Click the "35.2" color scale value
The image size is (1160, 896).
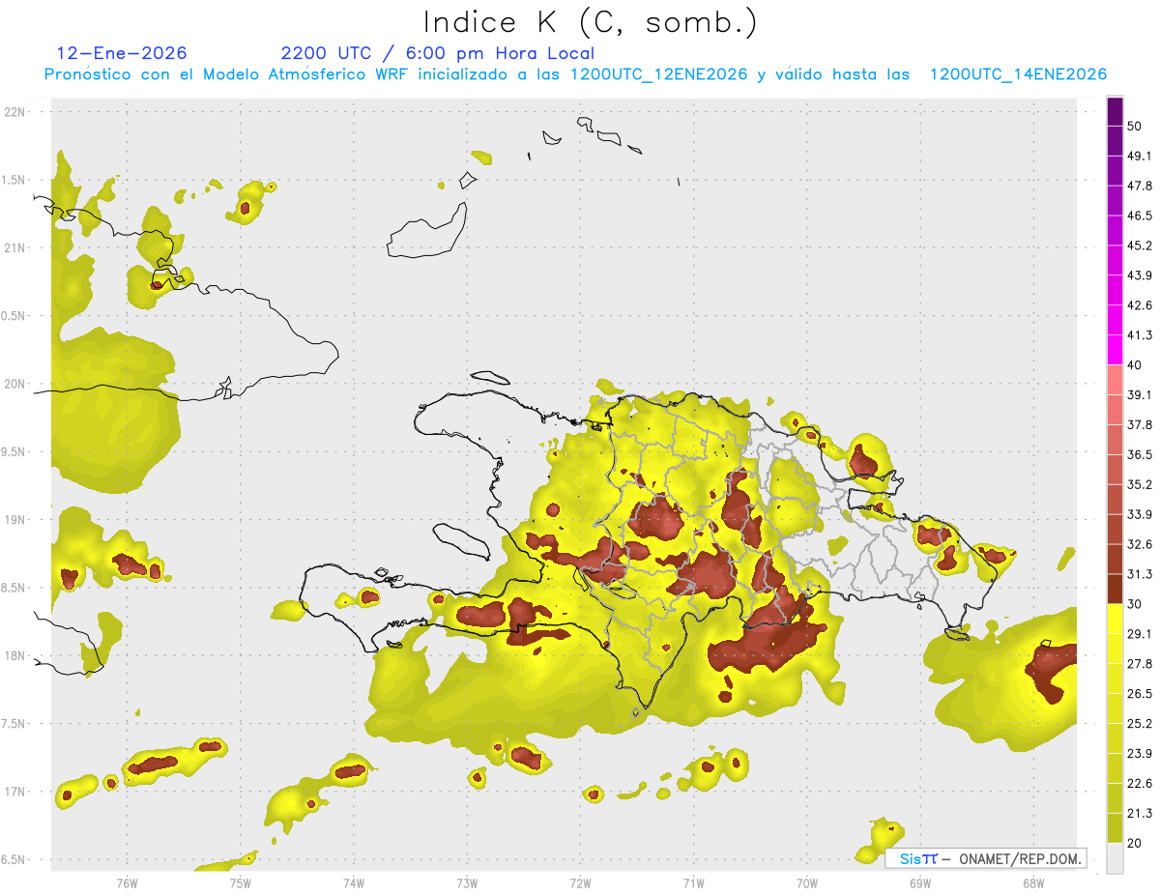(x=1140, y=484)
